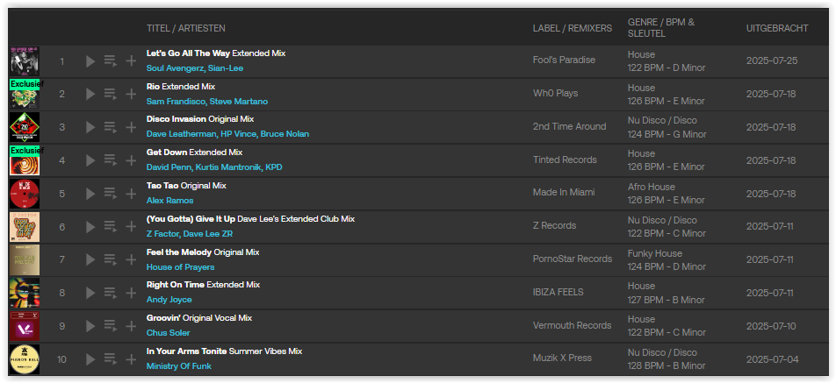Select Funky House genre for track 7
Viewport: 836px width, 383px height.
click(x=655, y=253)
